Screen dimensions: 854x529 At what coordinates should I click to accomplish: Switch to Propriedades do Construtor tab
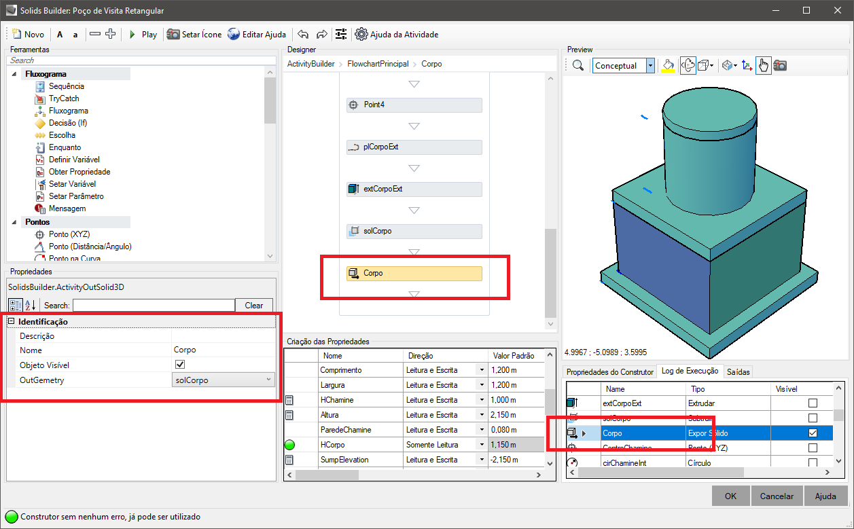tap(609, 372)
